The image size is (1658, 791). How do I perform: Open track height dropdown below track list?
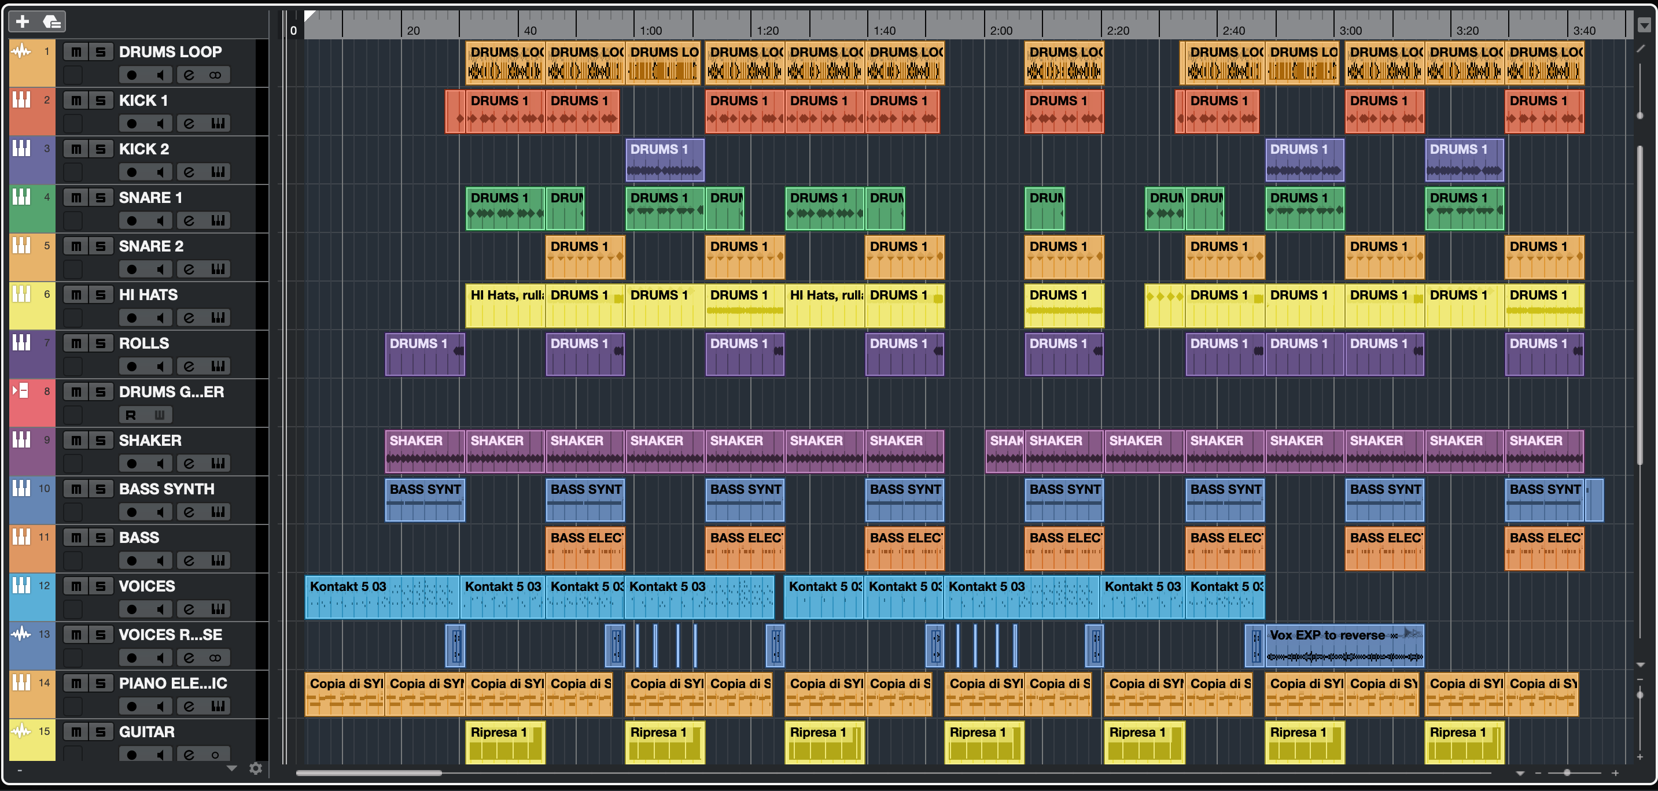232,768
